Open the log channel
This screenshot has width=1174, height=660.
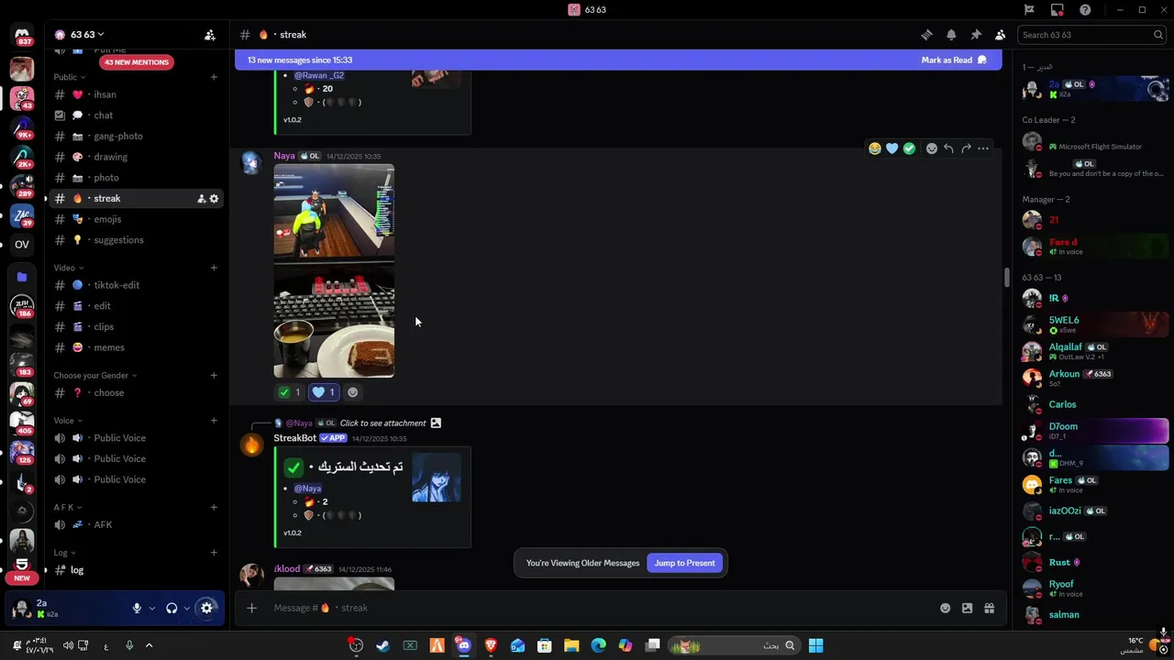(x=136, y=570)
